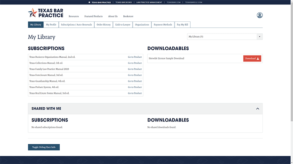Click Texas Business Organizations Manual, 2nd ed. text
Viewport: 293px width, 164px height.
[x=52, y=57]
